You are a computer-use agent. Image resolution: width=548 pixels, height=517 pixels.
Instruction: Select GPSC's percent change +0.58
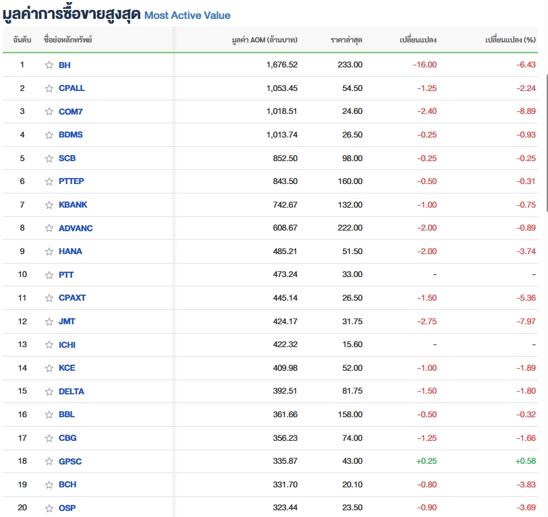point(526,461)
